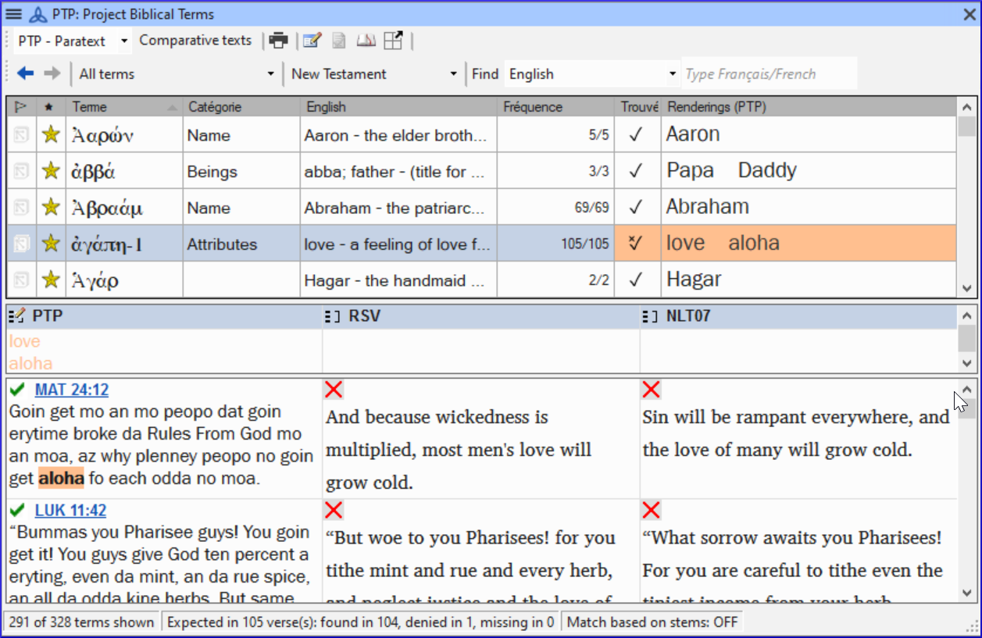
Task: Open the English Find language dropdown
Action: [673, 74]
